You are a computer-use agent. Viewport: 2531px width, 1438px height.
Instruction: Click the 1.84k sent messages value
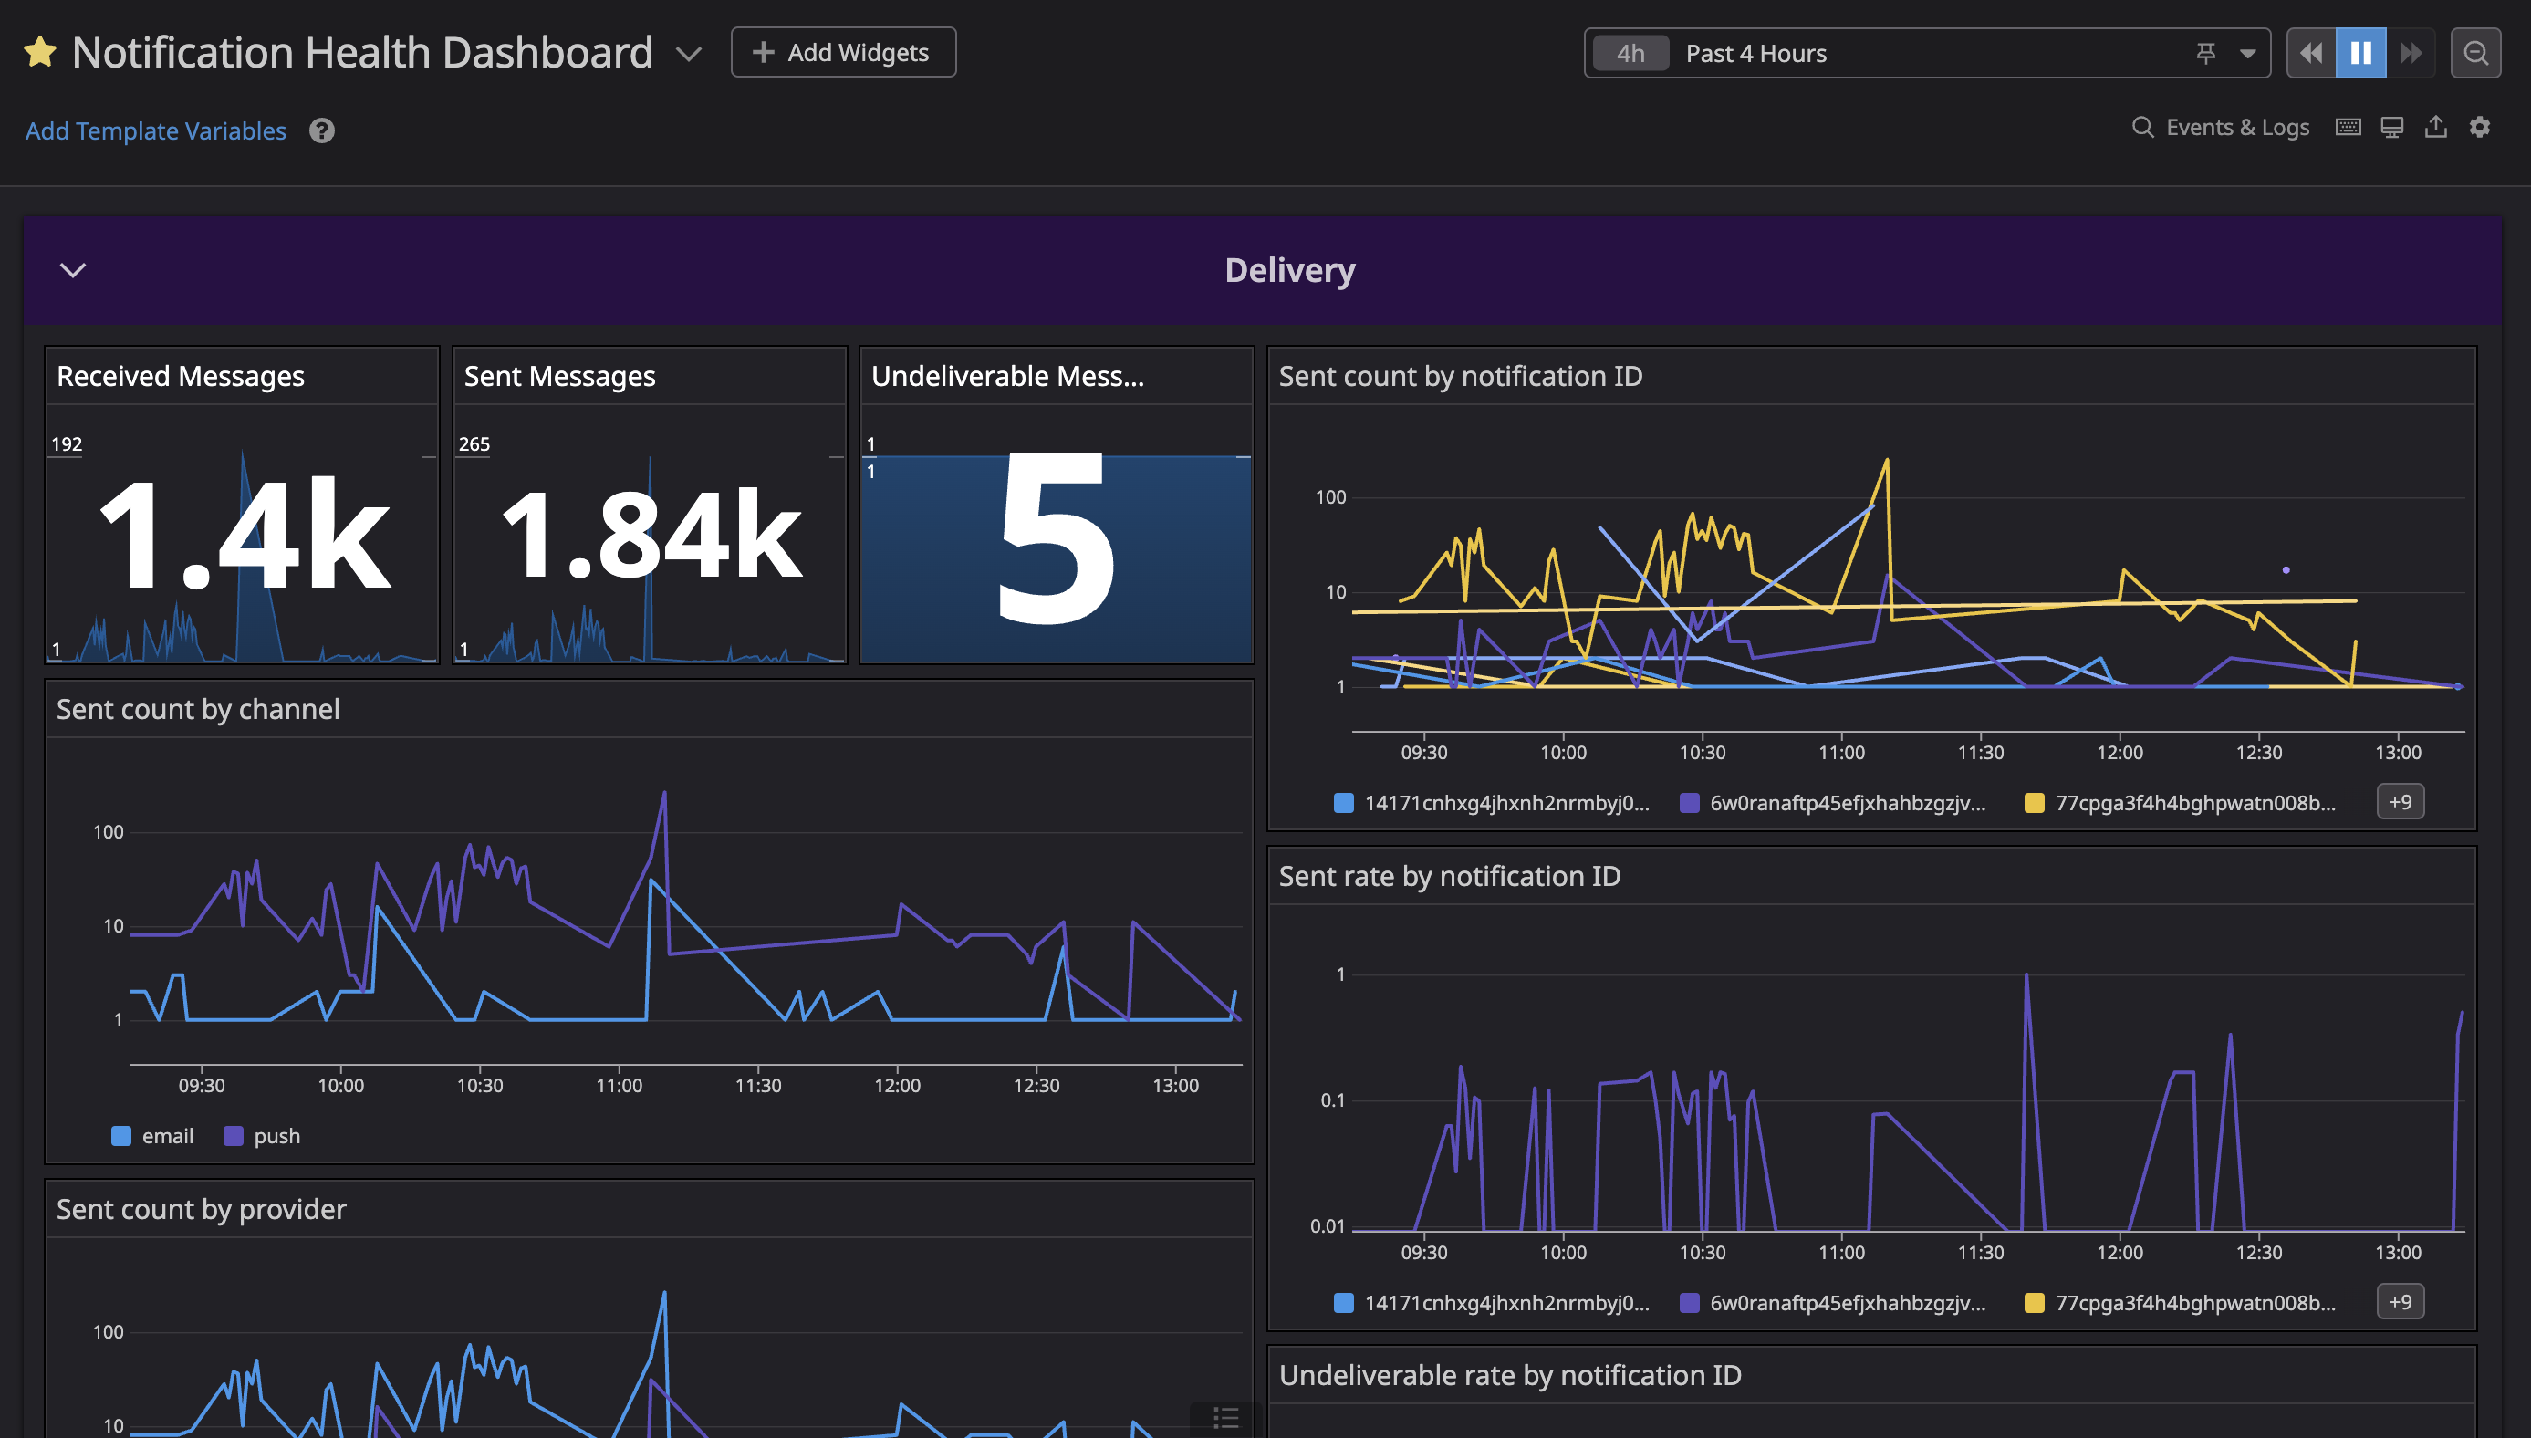651,535
